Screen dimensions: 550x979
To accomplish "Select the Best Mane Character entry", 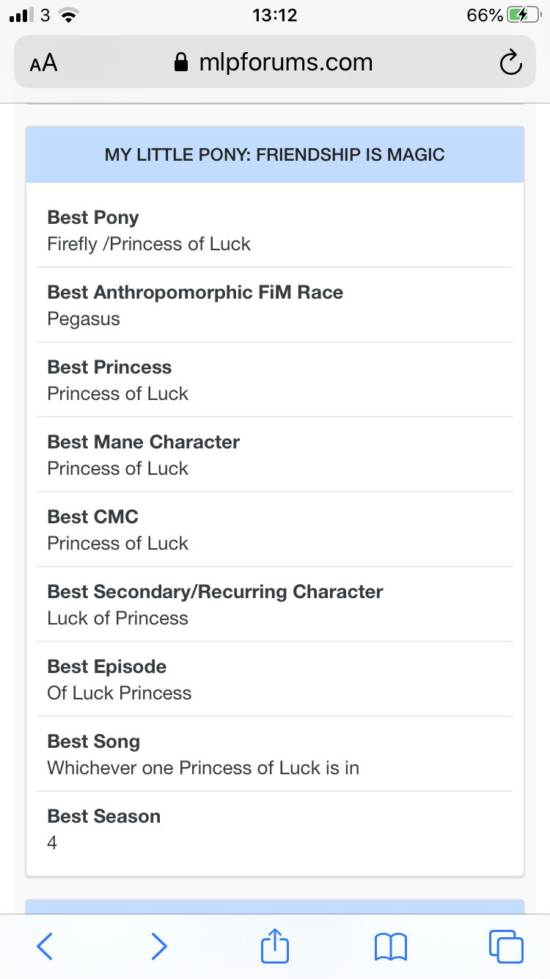I will pyautogui.click(x=275, y=455).
